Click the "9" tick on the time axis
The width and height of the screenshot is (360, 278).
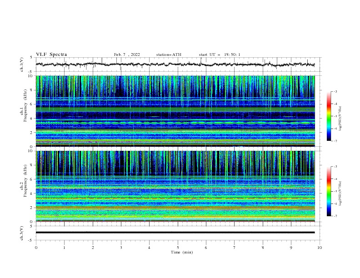[x=291, y=248]
